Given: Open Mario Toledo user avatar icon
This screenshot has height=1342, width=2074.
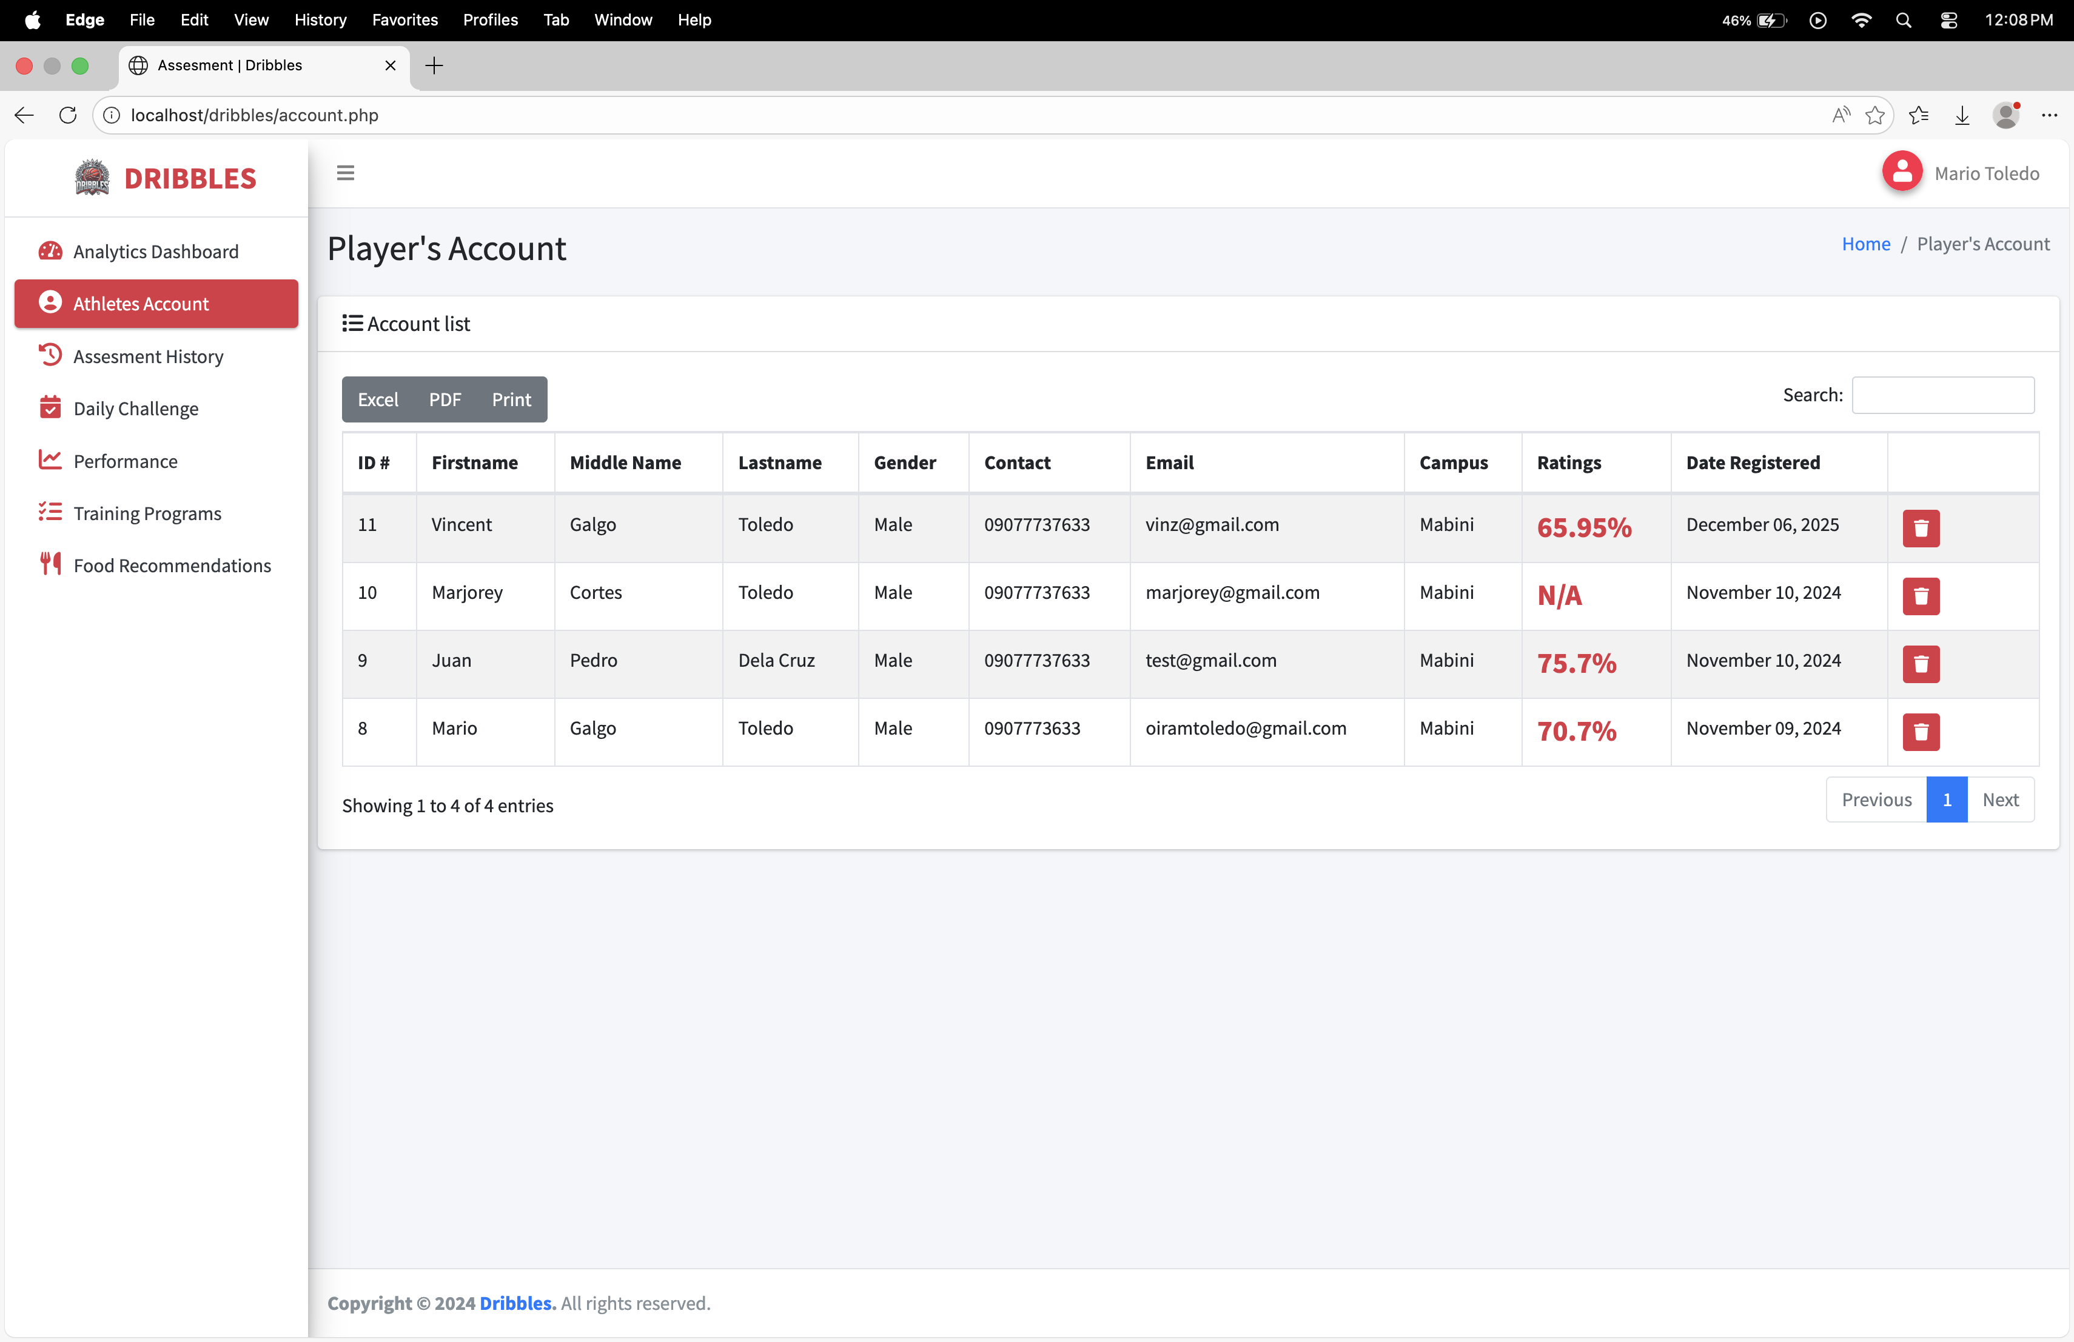Looking at the screenshot, I should (x=1901, y=172).
